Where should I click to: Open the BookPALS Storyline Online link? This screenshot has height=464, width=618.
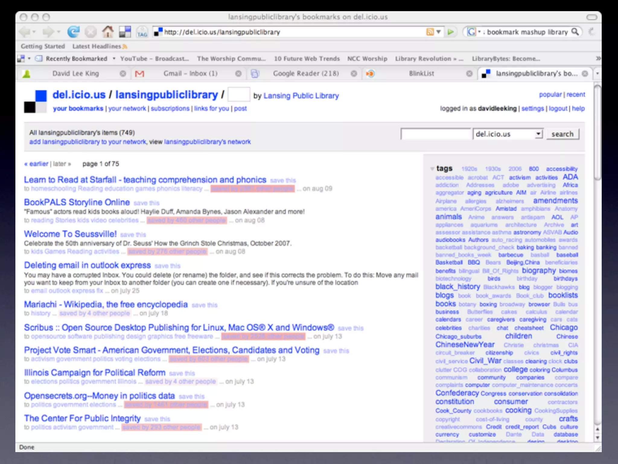coord(77,202)
